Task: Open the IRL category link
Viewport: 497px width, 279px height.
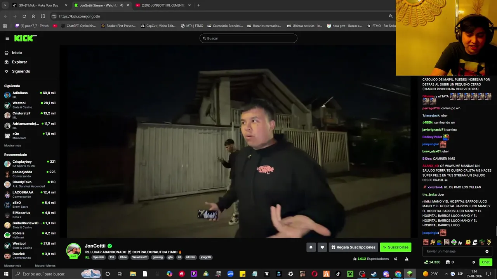Action: [87, 257]
